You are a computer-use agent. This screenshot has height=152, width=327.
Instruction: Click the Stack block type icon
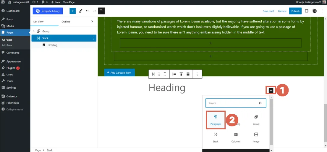(x=153, y=74)
